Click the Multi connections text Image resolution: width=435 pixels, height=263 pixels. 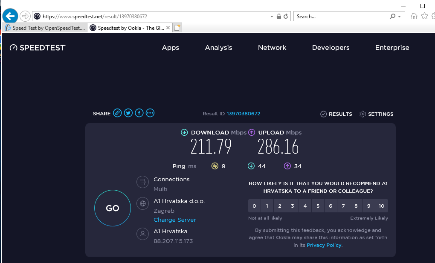[x=160, y=189]
